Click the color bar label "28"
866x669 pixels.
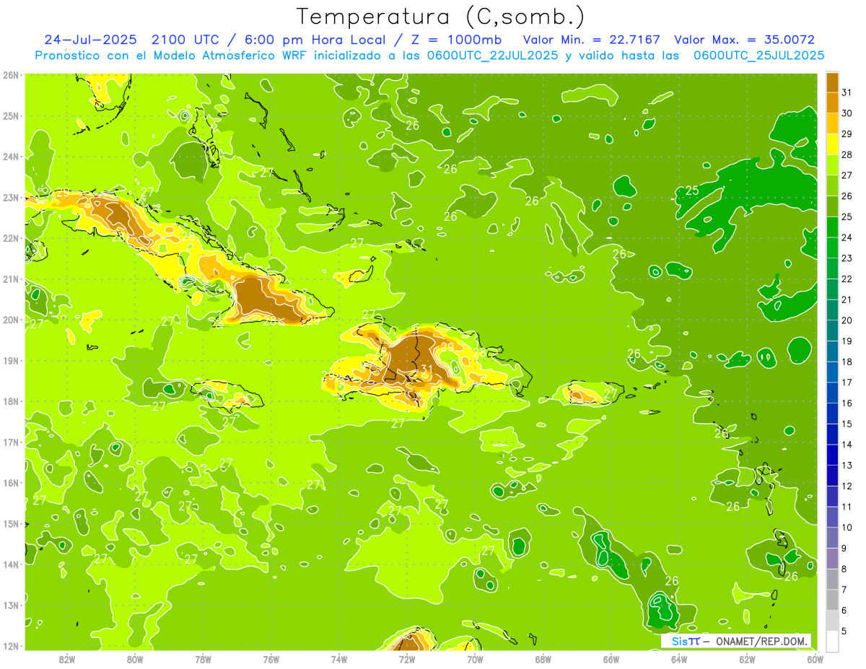click(847, 154)
